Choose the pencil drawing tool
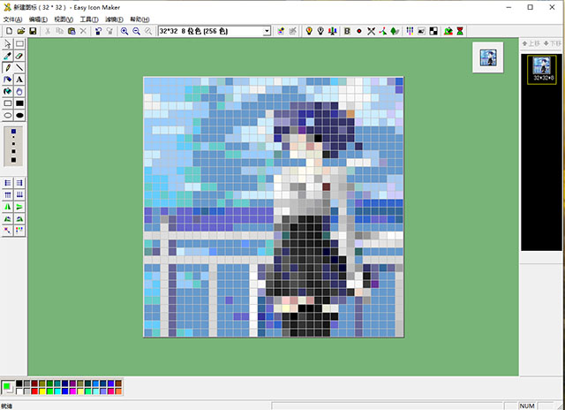This screenshot has height=410, width=565. tap(8, 67)
